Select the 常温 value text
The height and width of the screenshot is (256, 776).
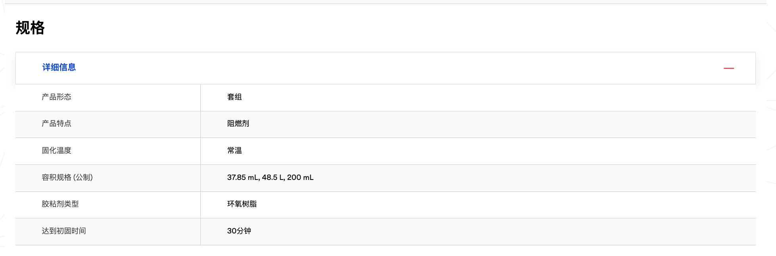pos(234,151)
